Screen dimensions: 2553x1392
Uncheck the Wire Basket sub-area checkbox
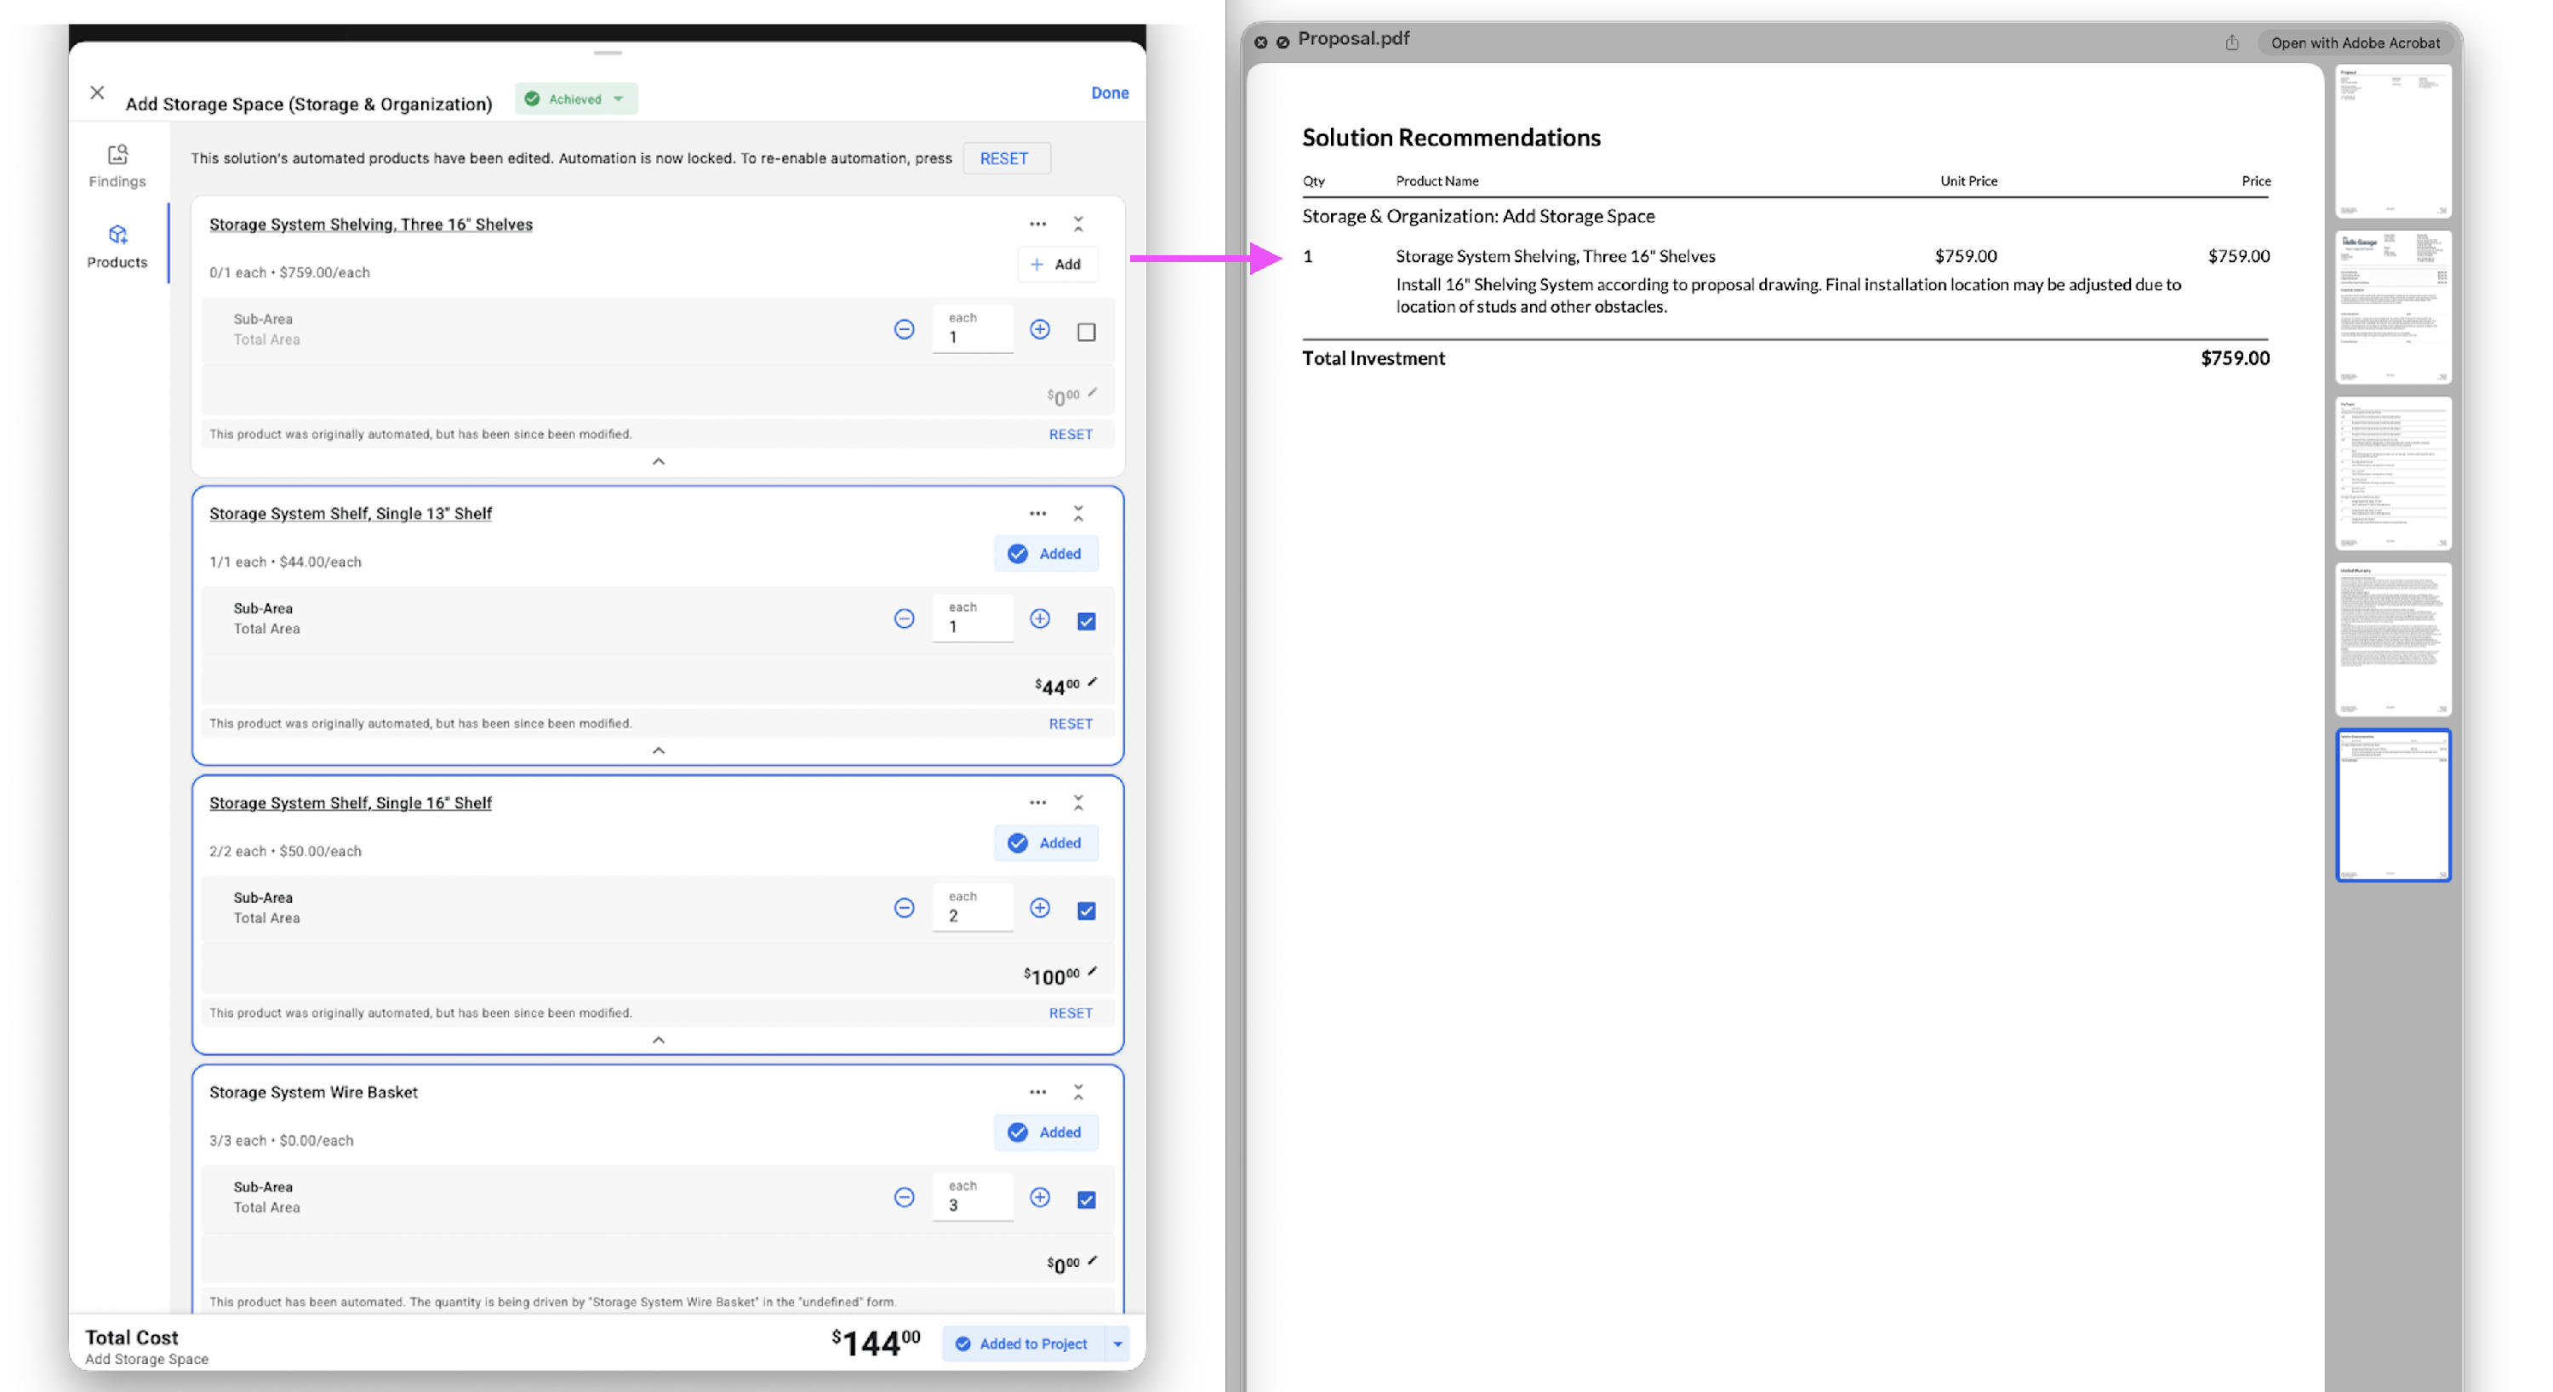pyautogui.click(x=1086, y=1200)
